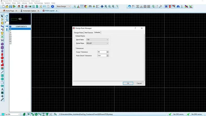Decrease Rule Check Tolerance with down arrow

click(108, 56)
